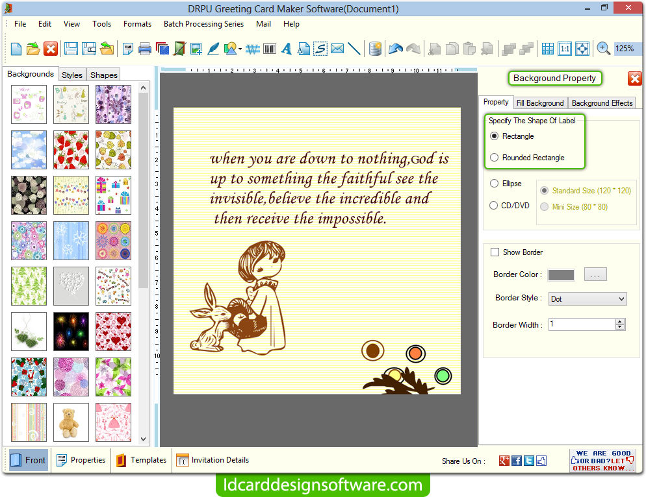This screenshot has width=646, height=497.
Task: Switch to the Fill Background tab
Action: 540,103
